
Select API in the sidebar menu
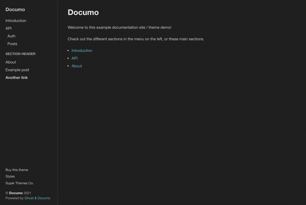coord(9,28)
